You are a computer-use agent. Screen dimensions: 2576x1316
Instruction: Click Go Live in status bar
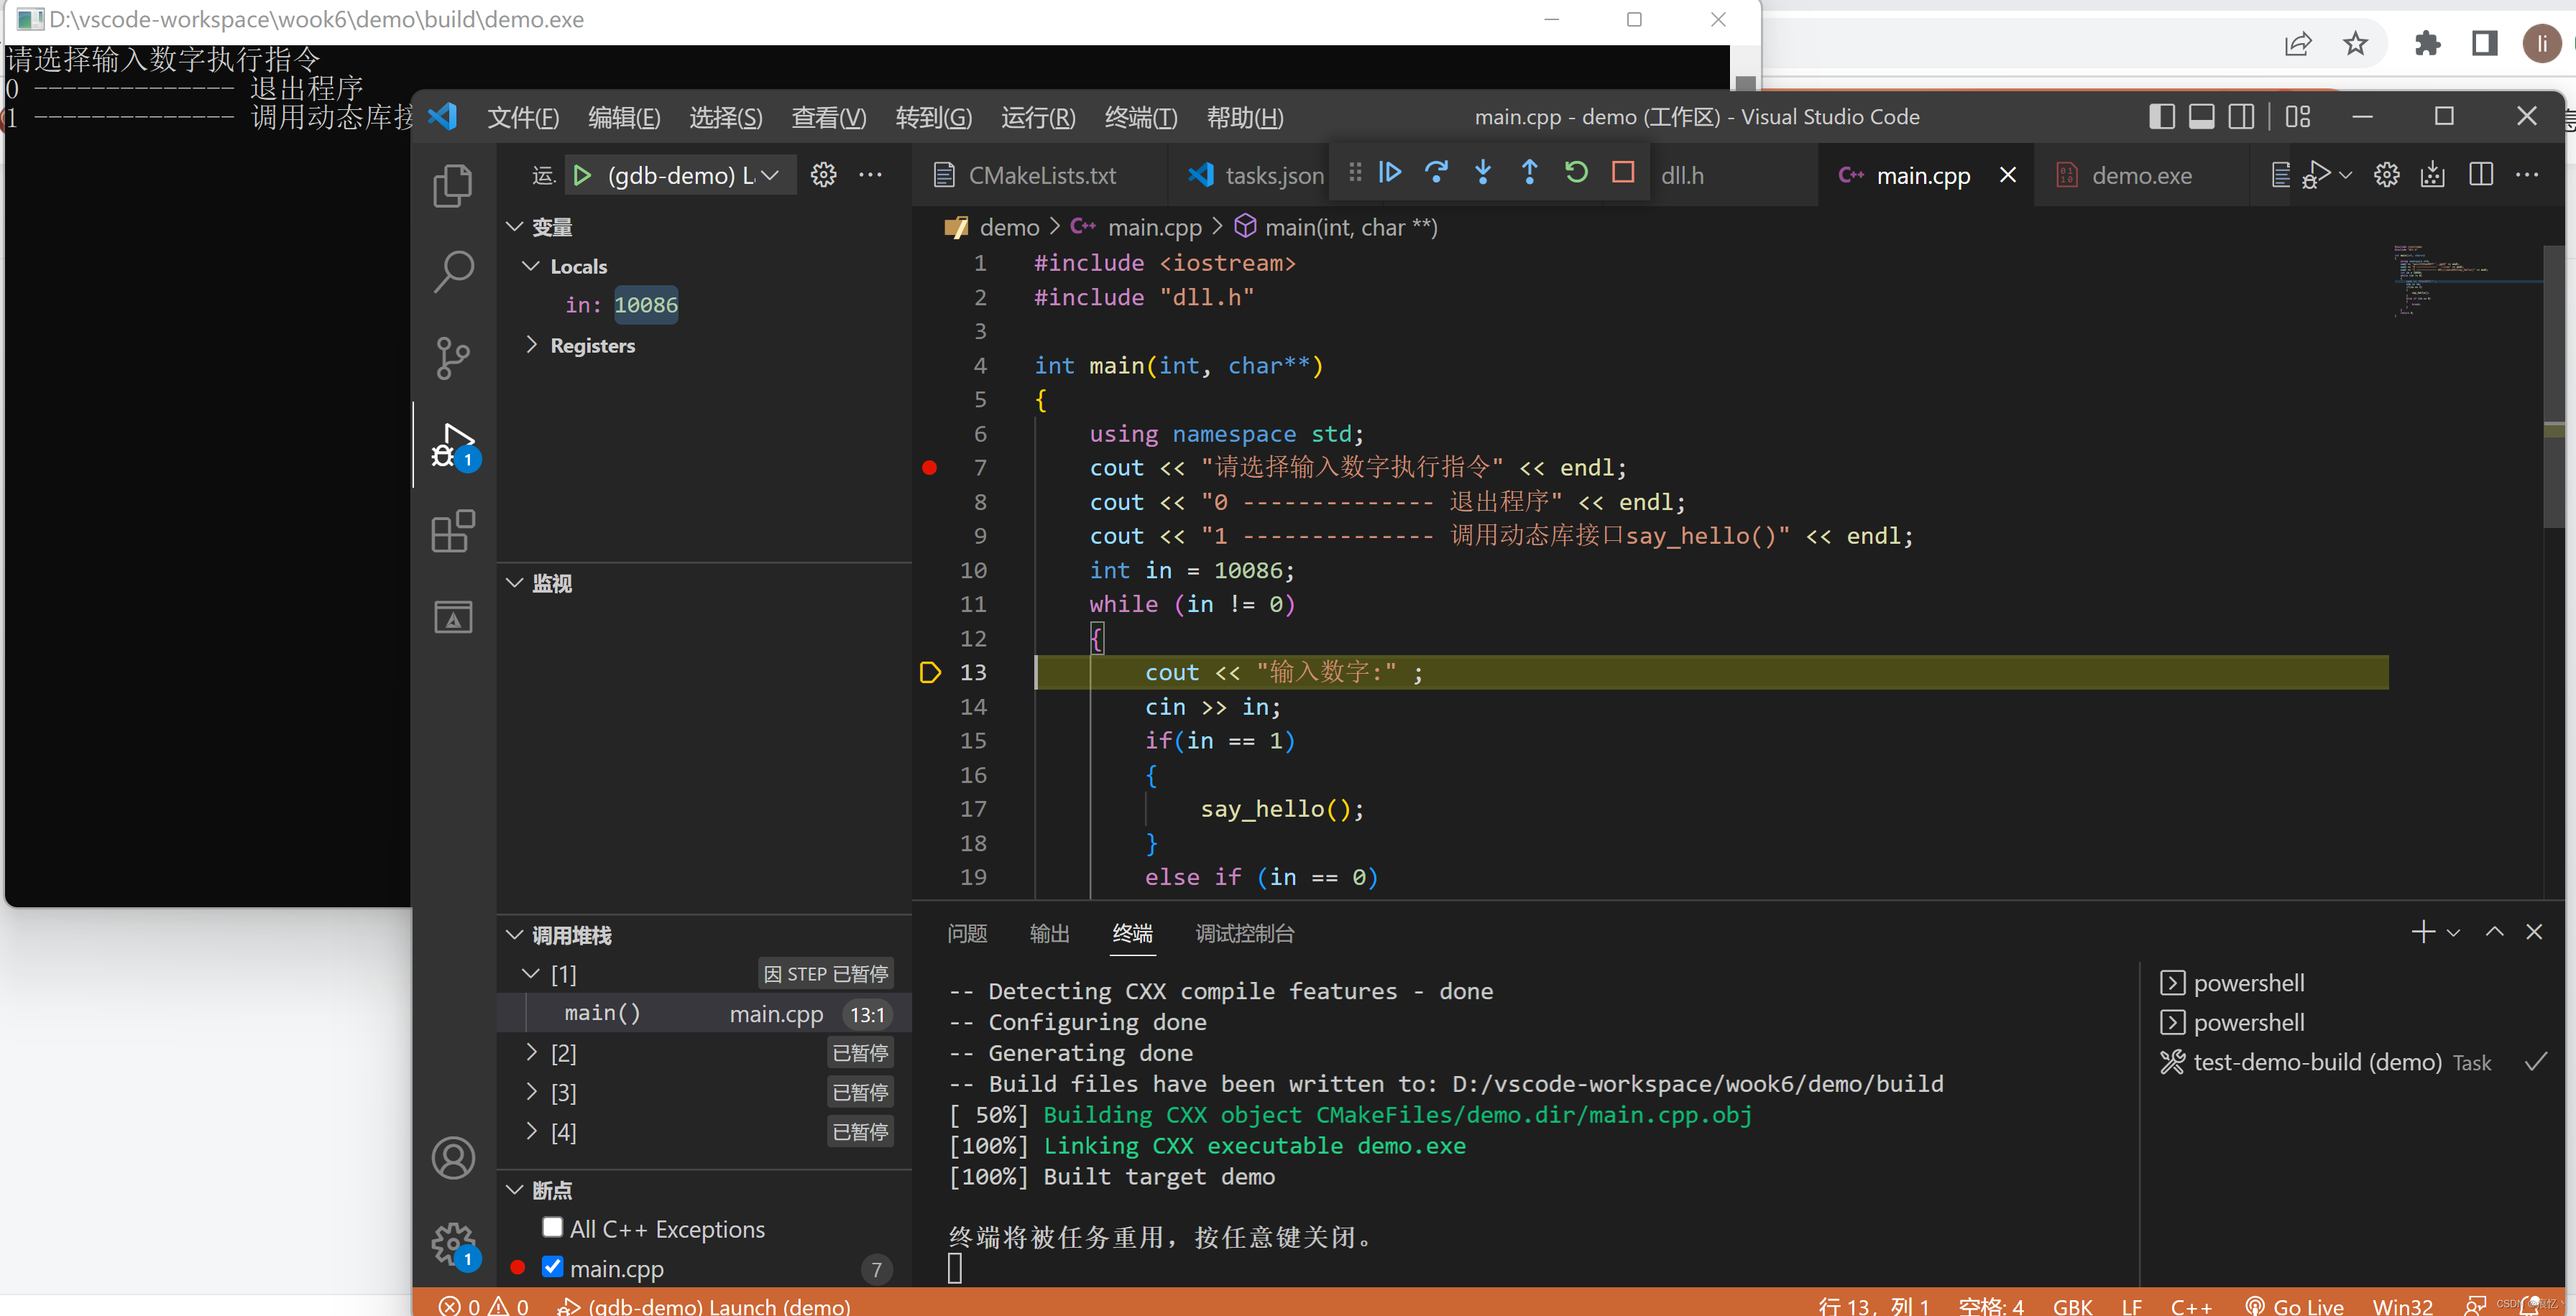[x=2293, y=1306]
